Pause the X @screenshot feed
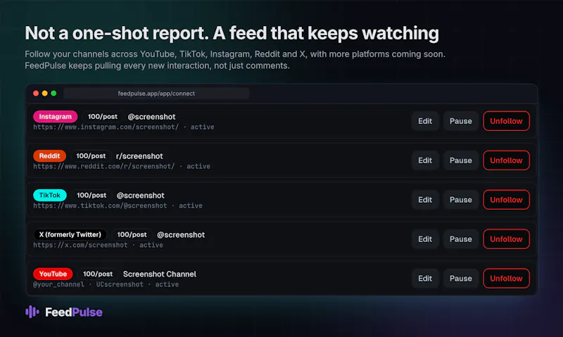 [461, 239]
